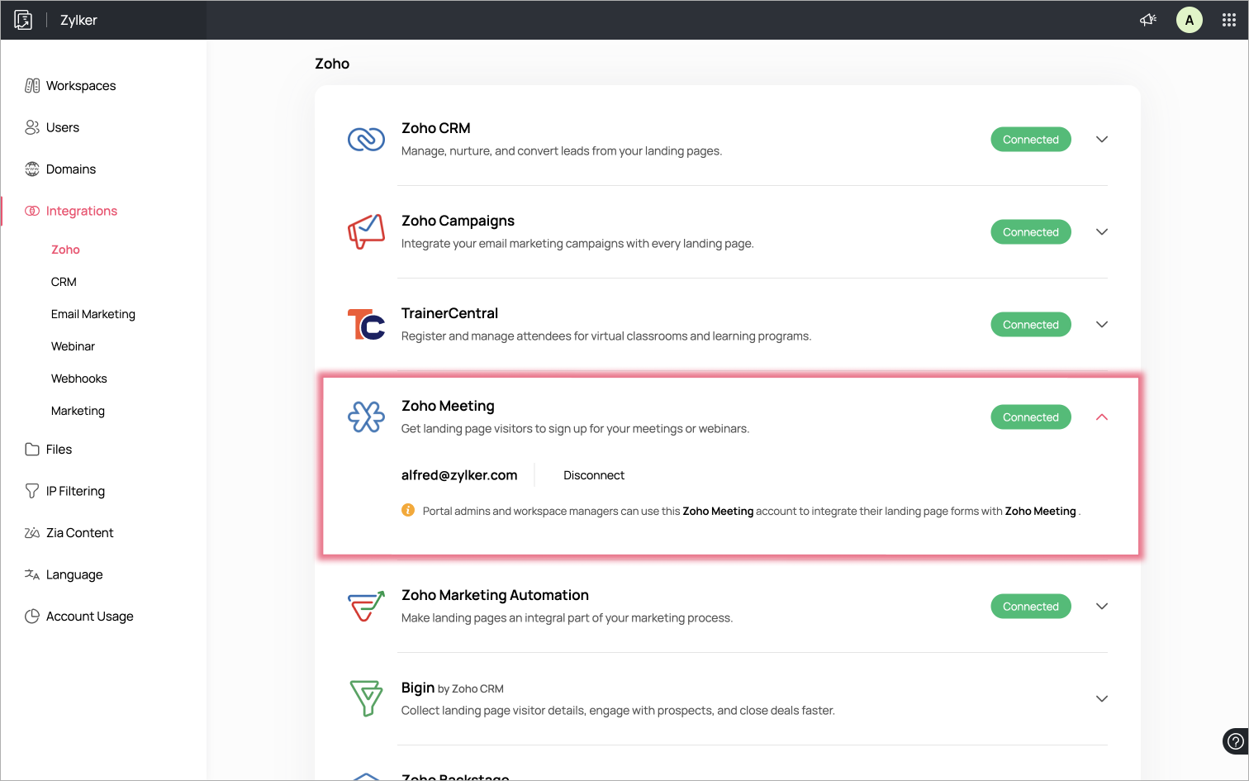Viewport: 1249px width, 781px height.
Task: Click the help question mark icon
Action: [1235, 741]
